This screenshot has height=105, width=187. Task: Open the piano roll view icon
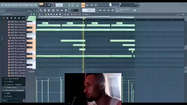[x=49, y=10]
